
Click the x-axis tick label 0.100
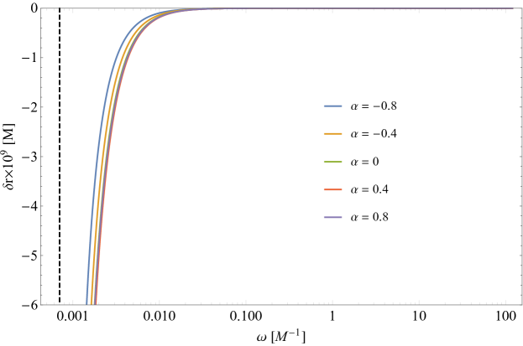coord(246,316)
